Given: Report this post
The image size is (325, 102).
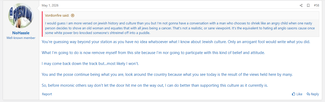Looking at the screenshot, I should tap(47, 94).
